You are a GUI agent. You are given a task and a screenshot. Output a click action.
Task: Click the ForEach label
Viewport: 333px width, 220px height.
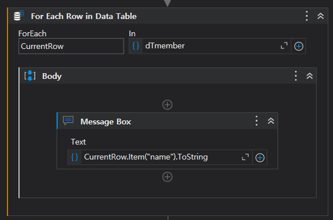click(x=32, y=34)
